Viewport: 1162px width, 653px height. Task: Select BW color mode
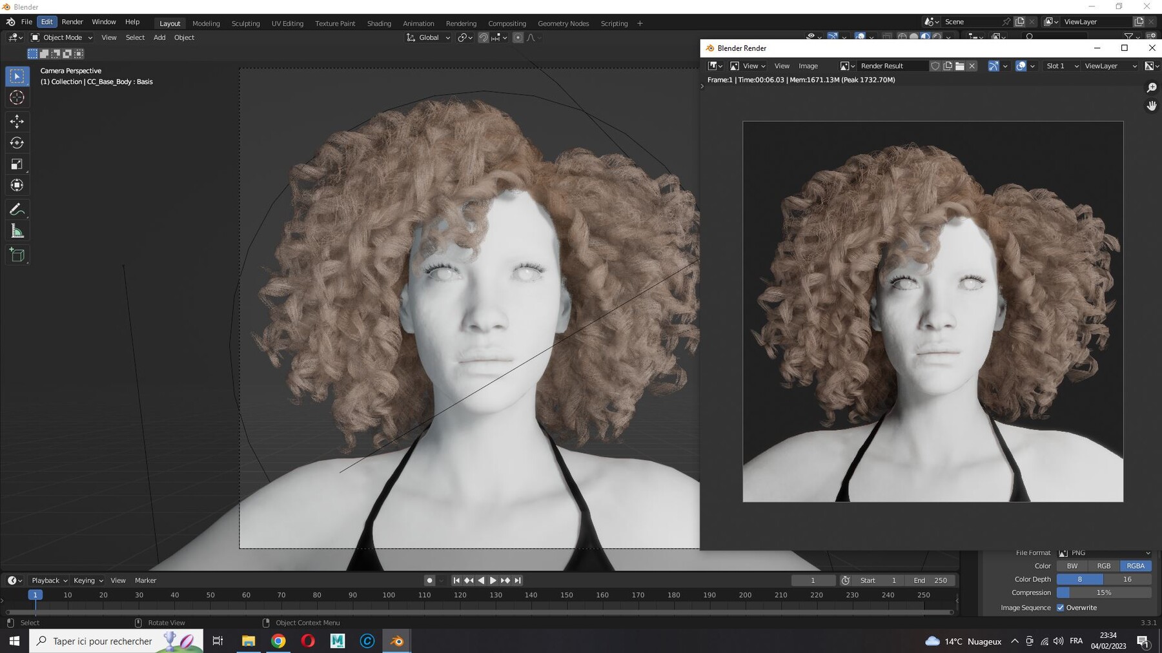(x=1072, y=566)
